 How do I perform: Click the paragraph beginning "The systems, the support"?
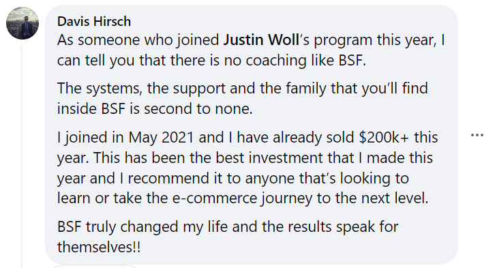click(243, 98)
